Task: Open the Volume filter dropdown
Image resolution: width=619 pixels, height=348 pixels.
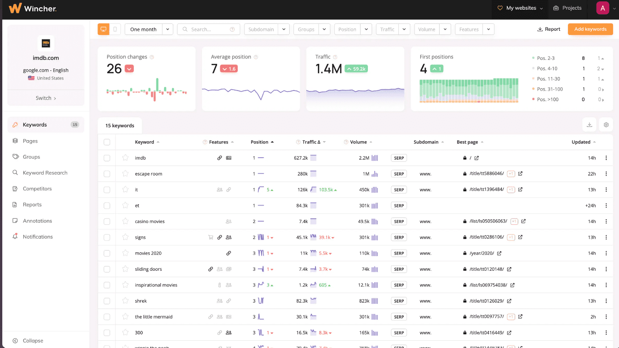Action: click(432, 29)
